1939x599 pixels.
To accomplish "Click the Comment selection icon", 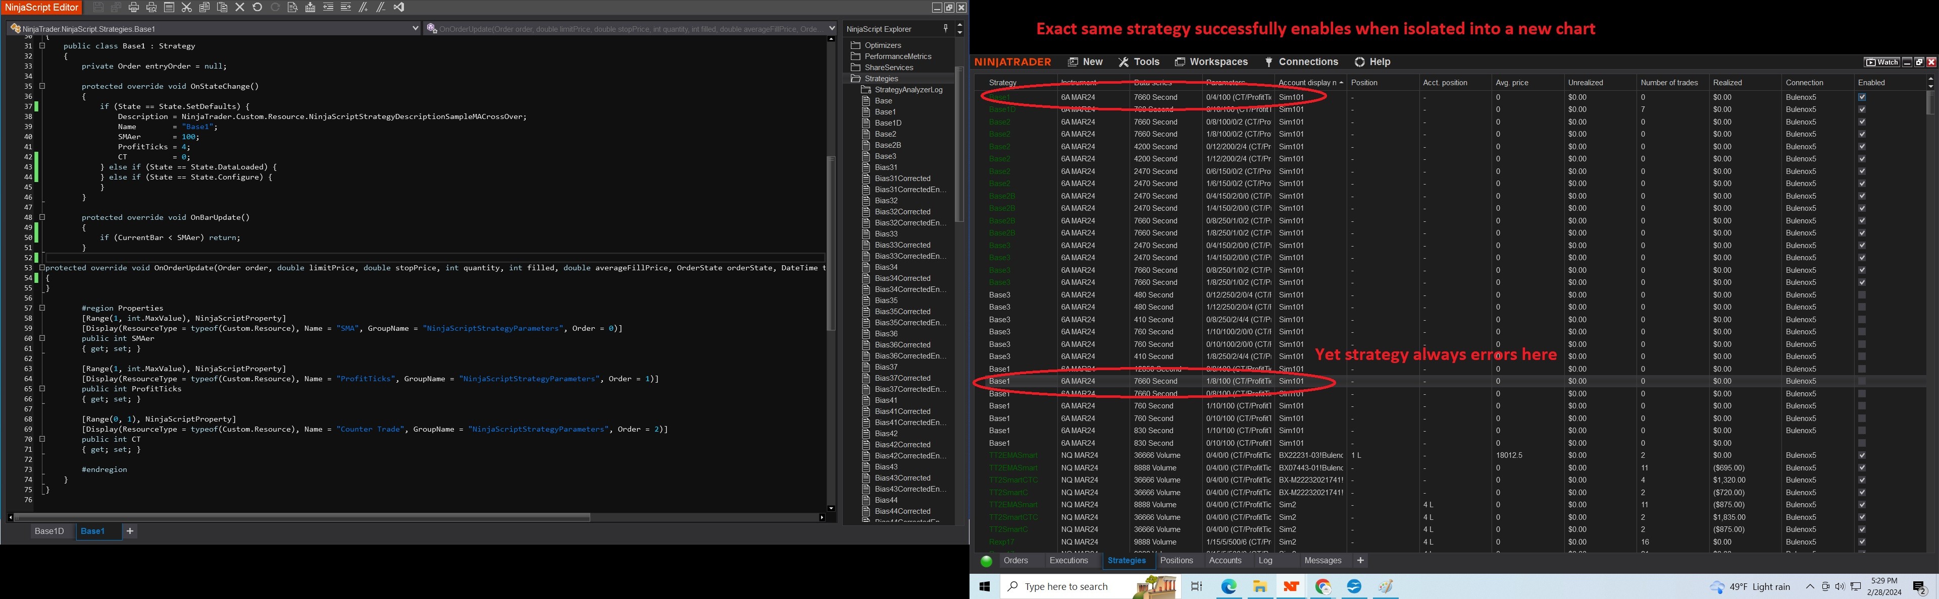I will [363, 8].
